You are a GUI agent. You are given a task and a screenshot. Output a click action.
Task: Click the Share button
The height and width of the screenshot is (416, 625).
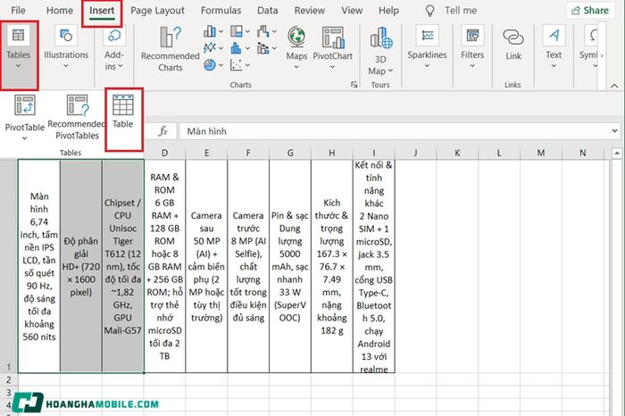[x=590, y=11]
